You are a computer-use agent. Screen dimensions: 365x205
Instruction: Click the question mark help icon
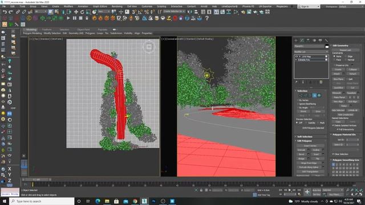click(207, 18)
